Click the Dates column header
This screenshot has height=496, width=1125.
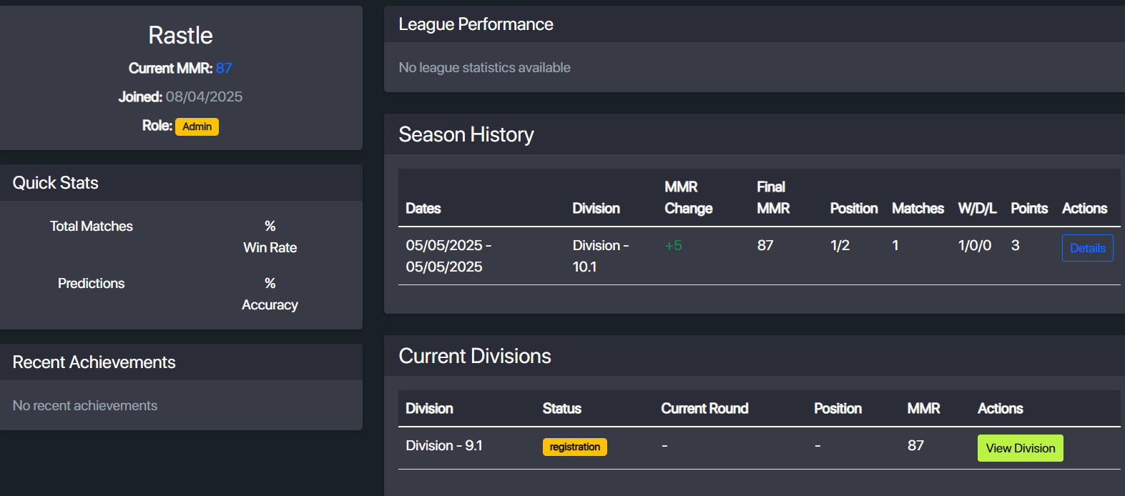tap(423, 208)
